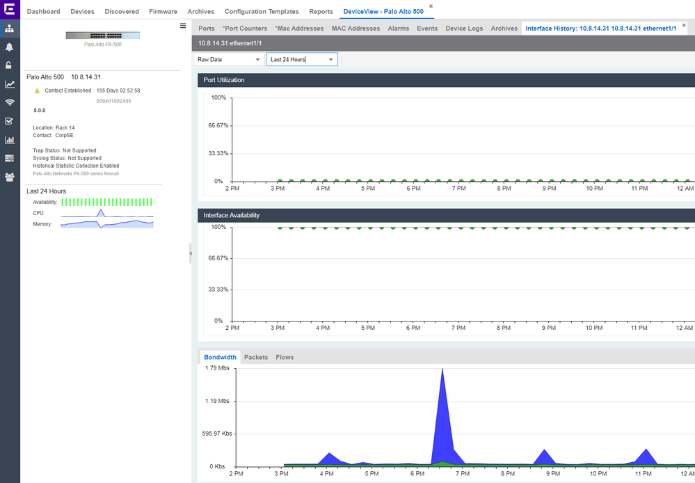Switch to the Events tab

(427, 29)
